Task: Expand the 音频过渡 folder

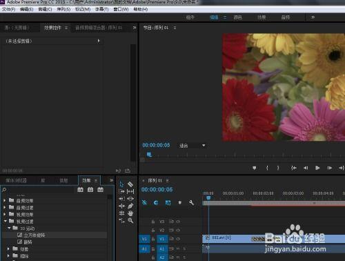Action: [5, 207]
